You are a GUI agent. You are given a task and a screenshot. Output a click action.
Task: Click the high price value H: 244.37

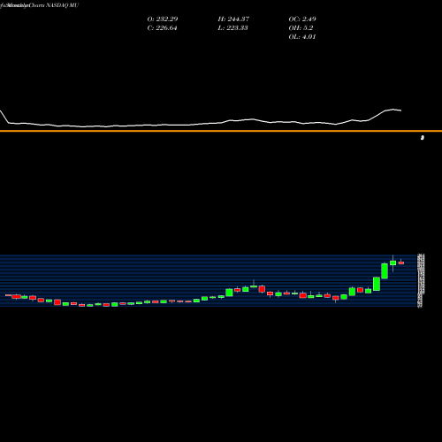click(x=233, y=19)
